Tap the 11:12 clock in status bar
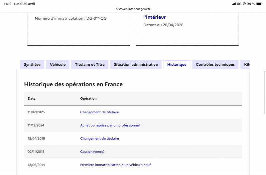Viewport: 266px width, 175px height. click(x=8, y=4)
